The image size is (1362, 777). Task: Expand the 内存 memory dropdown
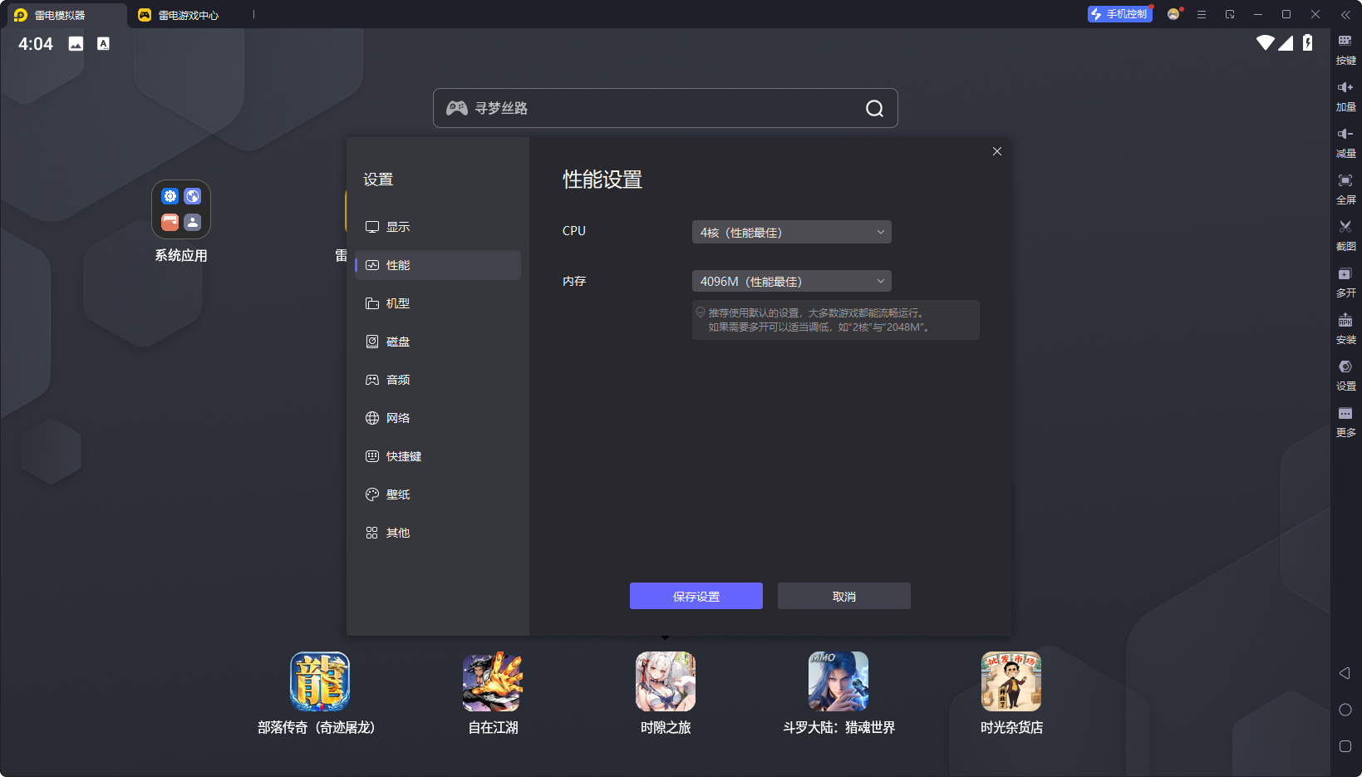792,281
